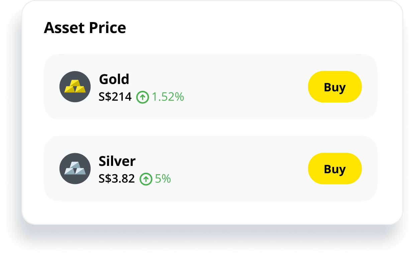This screenshot has width=414, height=257.
Task: Click the white margin below the Silver row
Action: (x=211, y=212)
